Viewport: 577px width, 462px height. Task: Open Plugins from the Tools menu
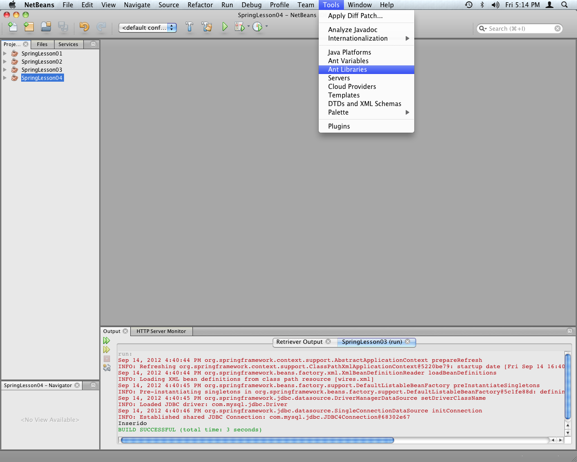[x=366, y=126]
